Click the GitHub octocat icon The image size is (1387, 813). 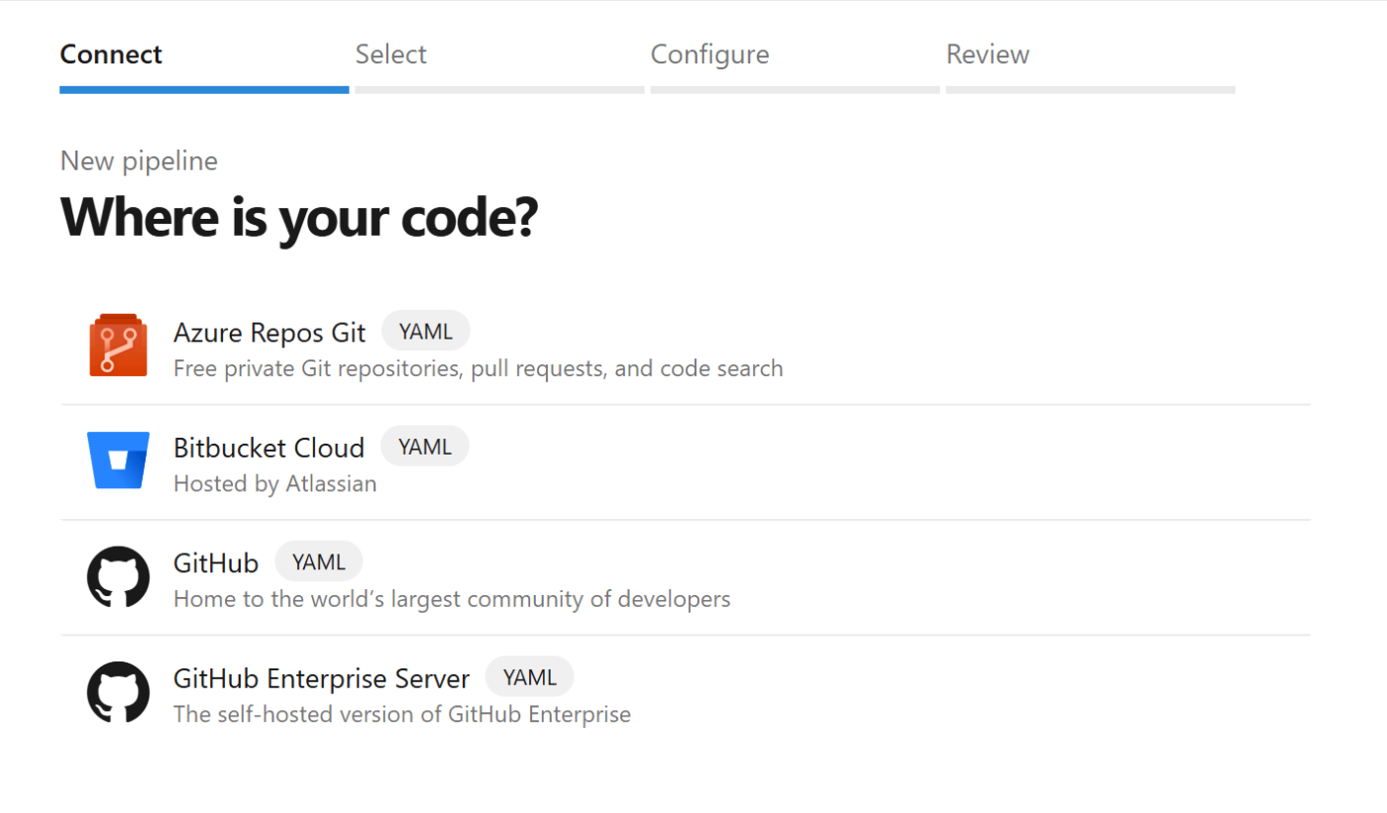(x=118, y=576)
